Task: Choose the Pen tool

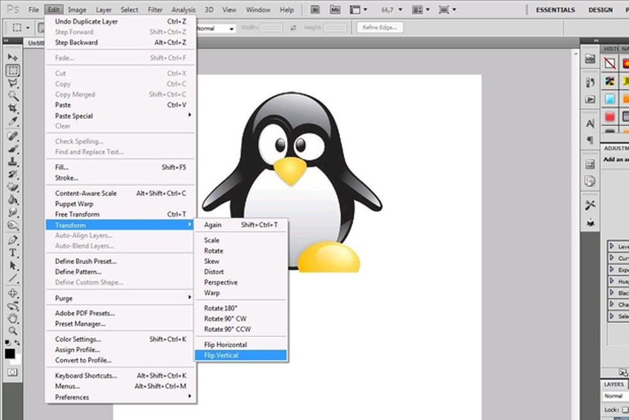Action: coord(12,240)
